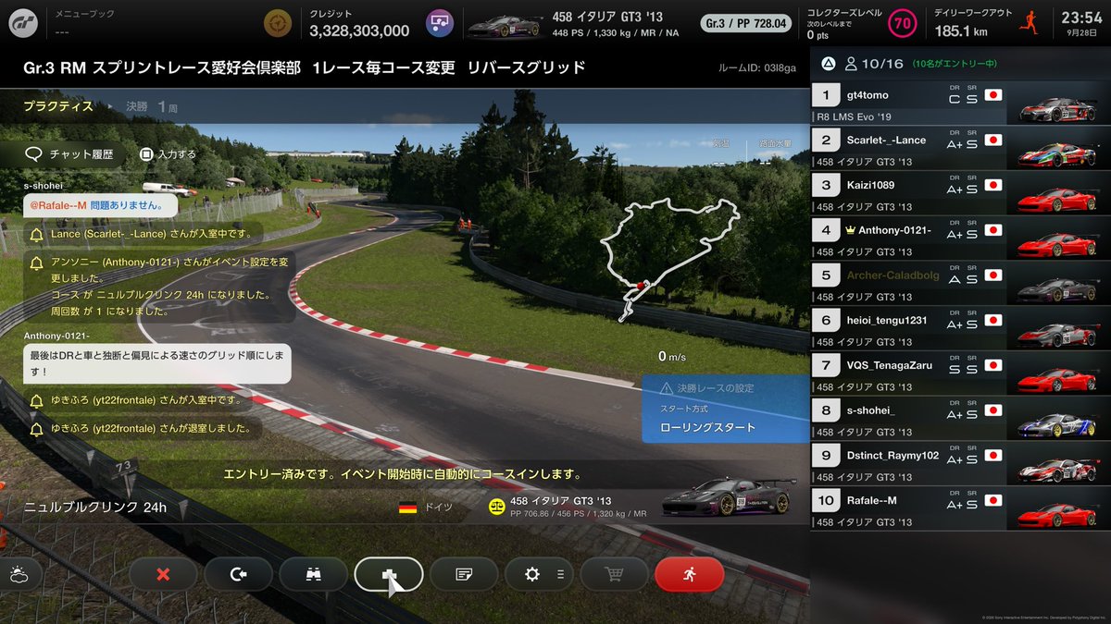Open chat history (チャット履歴)
This screenshot has width=1111, height=624.
point(69,154)
